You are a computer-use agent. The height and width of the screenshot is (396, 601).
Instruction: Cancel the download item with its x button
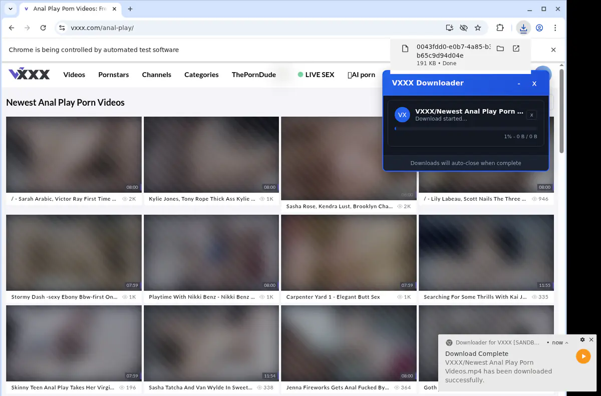click(x=532, y=115)
